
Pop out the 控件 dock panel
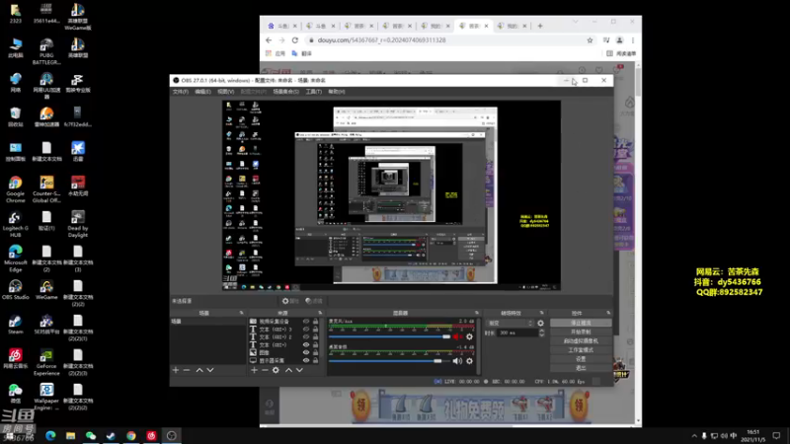608,313
